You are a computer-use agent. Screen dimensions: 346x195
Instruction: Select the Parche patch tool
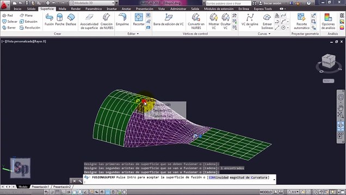click(x=60, y=19)
